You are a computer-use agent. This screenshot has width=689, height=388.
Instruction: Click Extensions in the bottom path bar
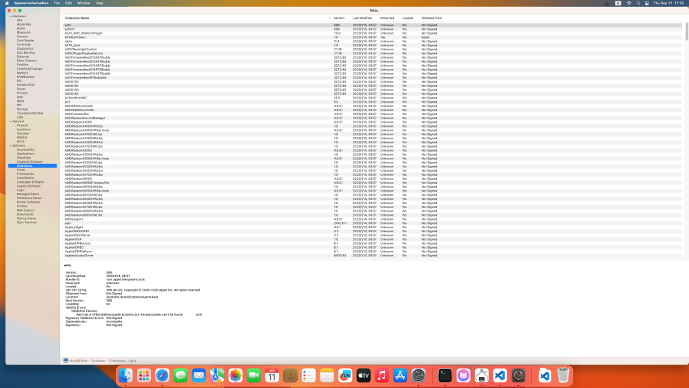[x=117, y=360]
